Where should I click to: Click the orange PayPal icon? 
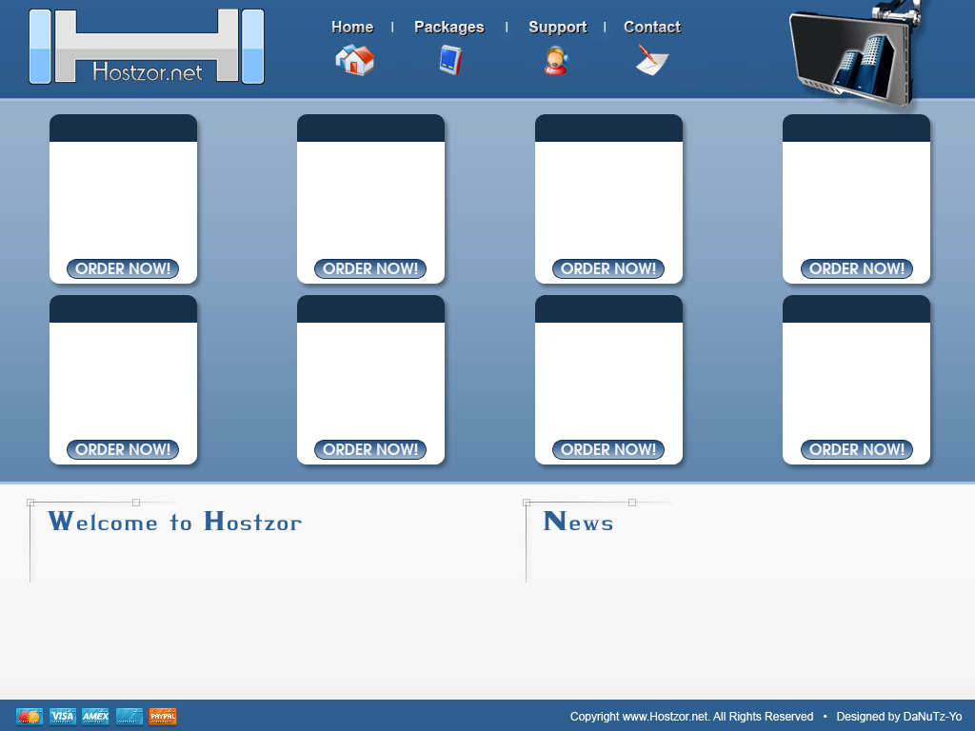point(163,716)
